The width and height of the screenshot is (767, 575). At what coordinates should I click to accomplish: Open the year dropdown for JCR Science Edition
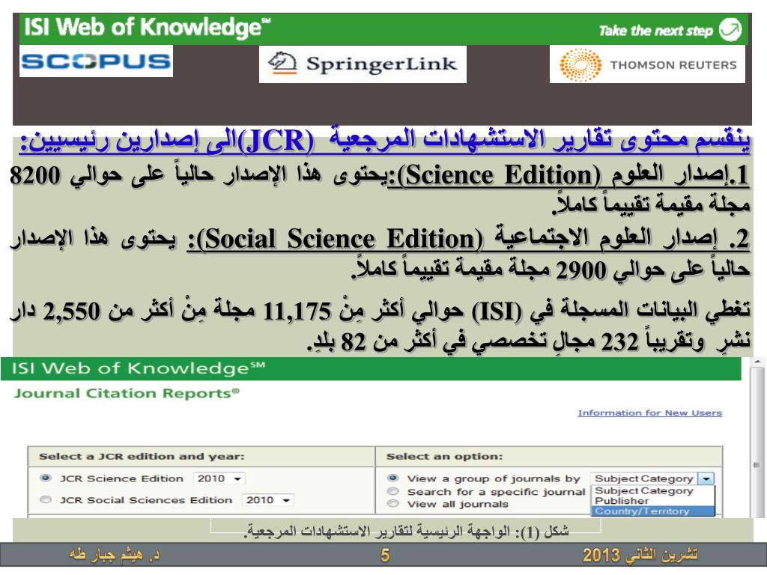click(219, 478)
